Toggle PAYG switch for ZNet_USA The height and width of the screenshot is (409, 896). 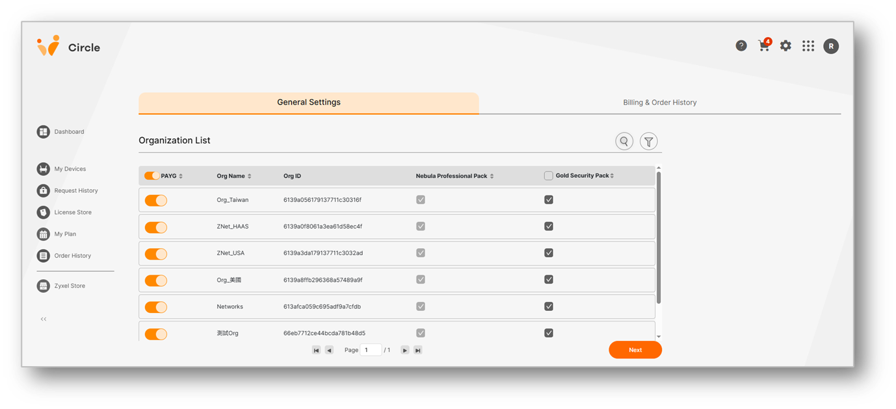[x=156, y=254]
